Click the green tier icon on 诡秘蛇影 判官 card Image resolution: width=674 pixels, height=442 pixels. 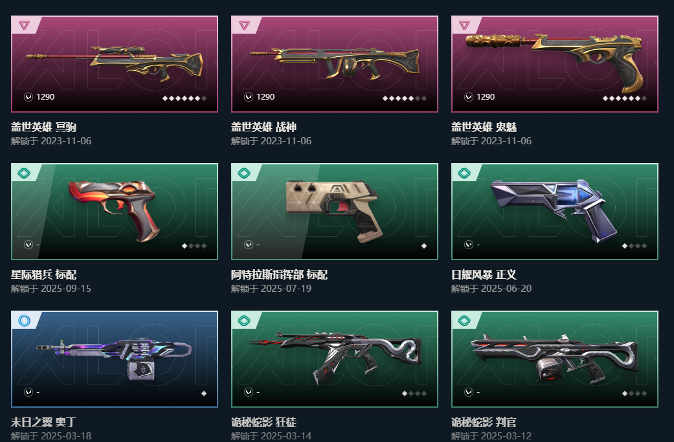(464, 320)
